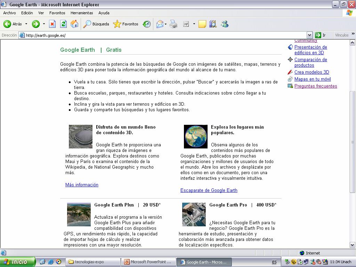Click the 3D stadium thumbnail image
The image size is (356, 267).
[81, 136]
